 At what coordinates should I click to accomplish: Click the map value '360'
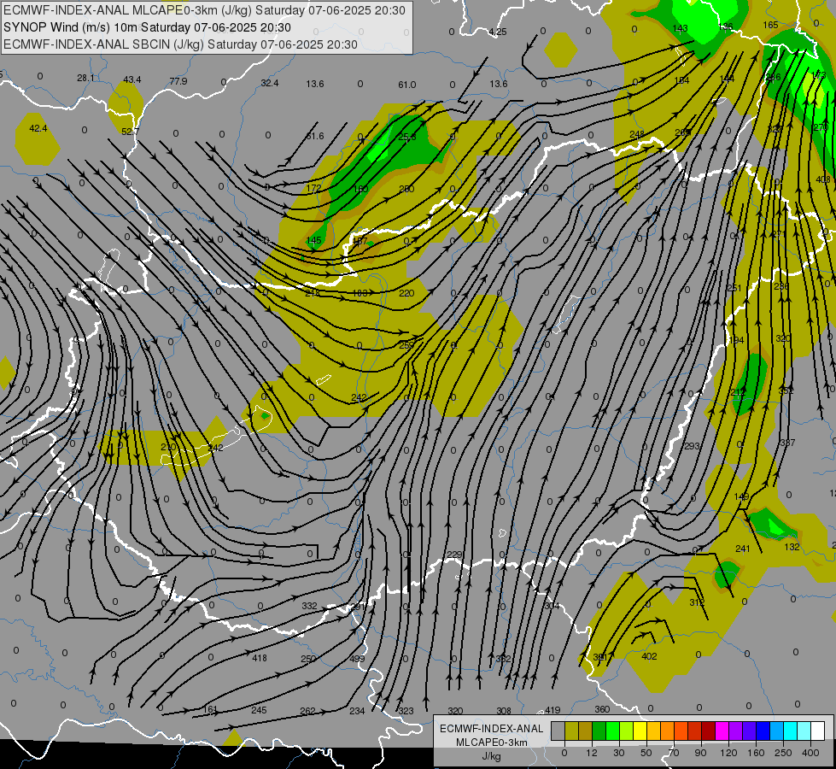pos(602,709)
